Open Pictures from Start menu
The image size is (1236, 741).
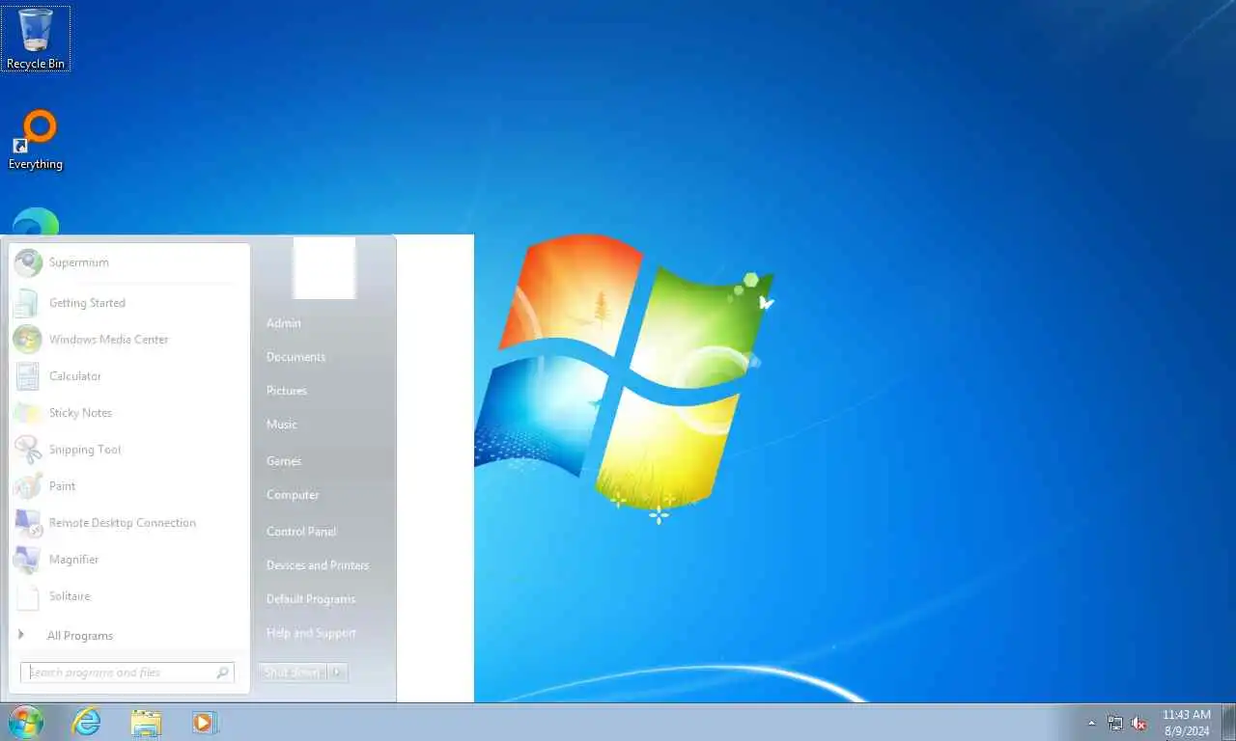287,391
